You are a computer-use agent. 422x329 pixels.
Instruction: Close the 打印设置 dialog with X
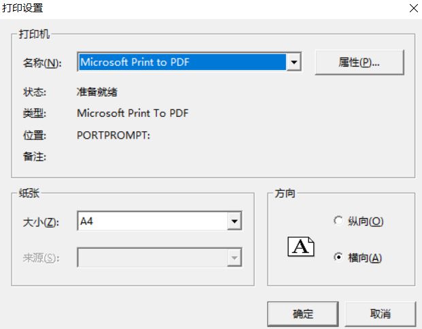coord(414,8)
